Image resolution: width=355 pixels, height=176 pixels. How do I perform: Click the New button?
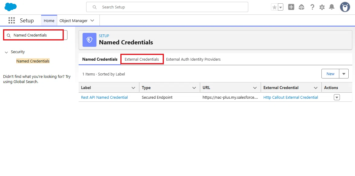click(330, 74)
